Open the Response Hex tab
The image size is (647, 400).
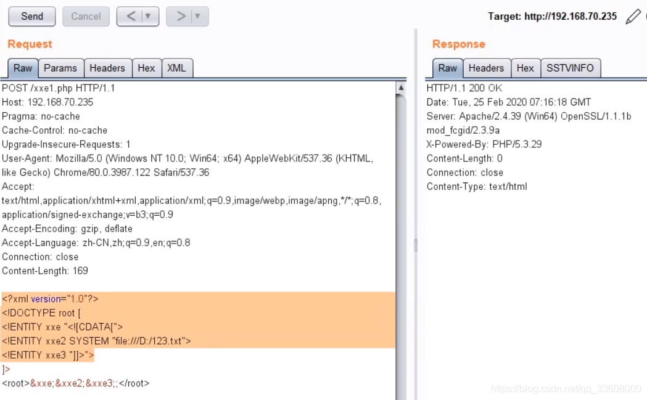pyautogui.click(x=525, y=68)
